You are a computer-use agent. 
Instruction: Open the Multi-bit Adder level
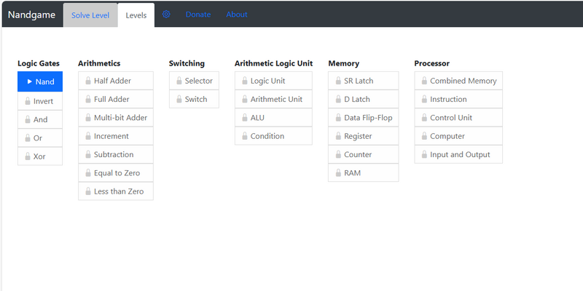pyautogui.click(x=120, y=118)
